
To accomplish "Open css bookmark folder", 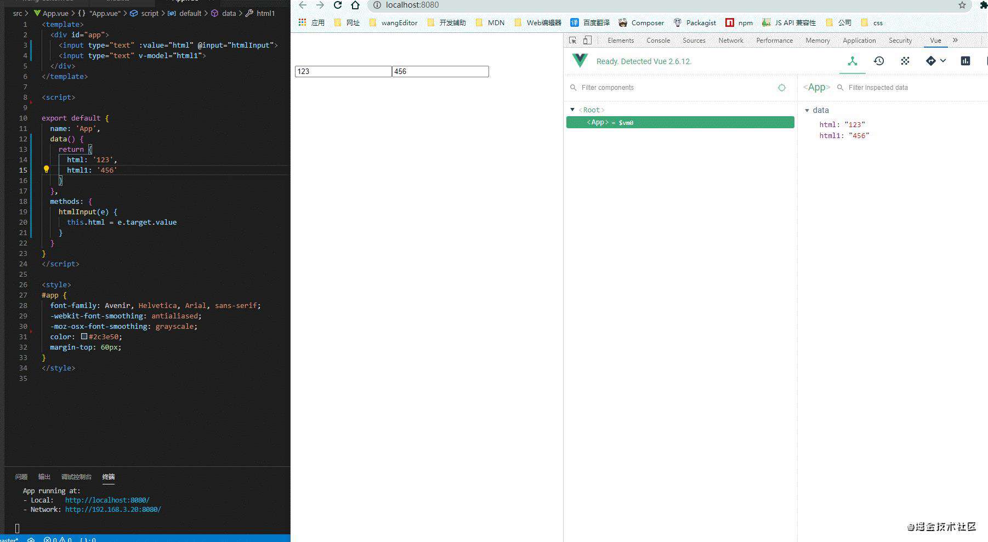I will [872, 22].
